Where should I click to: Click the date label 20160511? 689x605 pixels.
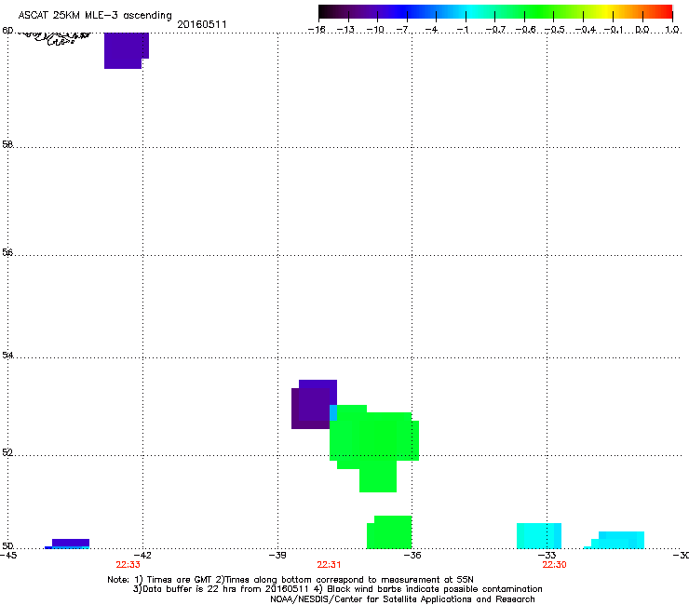coord(202,24)
